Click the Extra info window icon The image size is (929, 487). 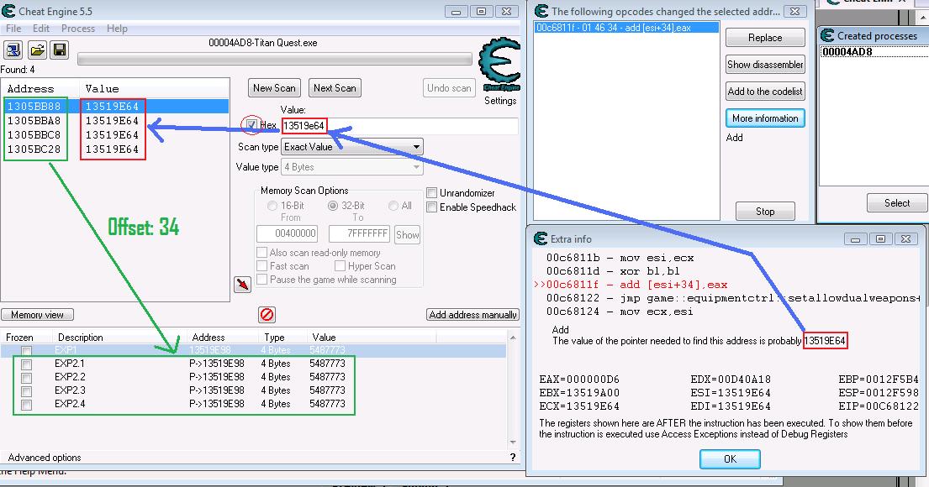(x=539, y=239)
